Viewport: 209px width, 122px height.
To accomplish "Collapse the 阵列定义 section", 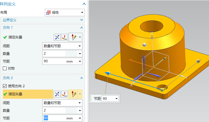I will (x=83, y=4).
